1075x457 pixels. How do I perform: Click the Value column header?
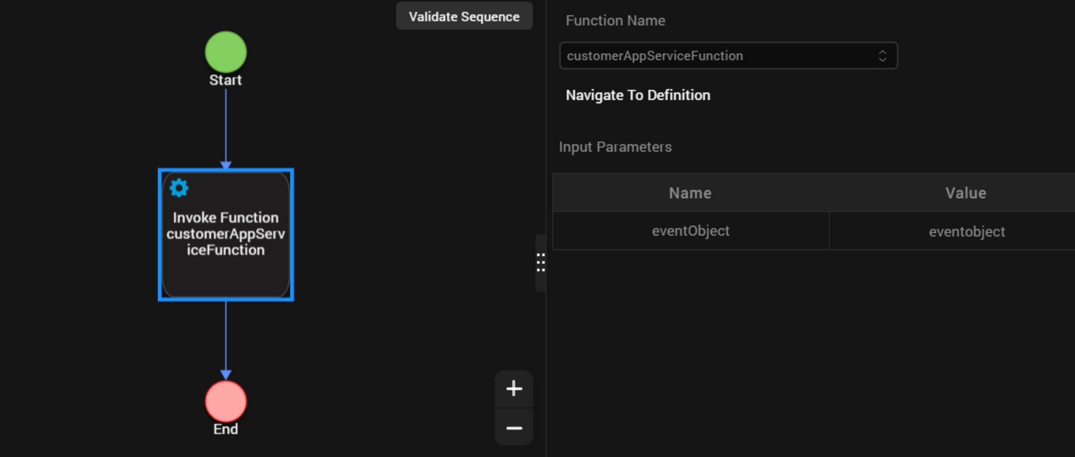[966, 193]
